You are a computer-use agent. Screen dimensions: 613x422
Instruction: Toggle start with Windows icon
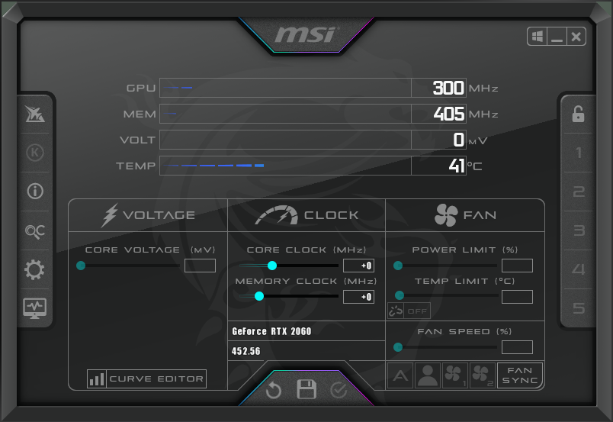point(537,37)
